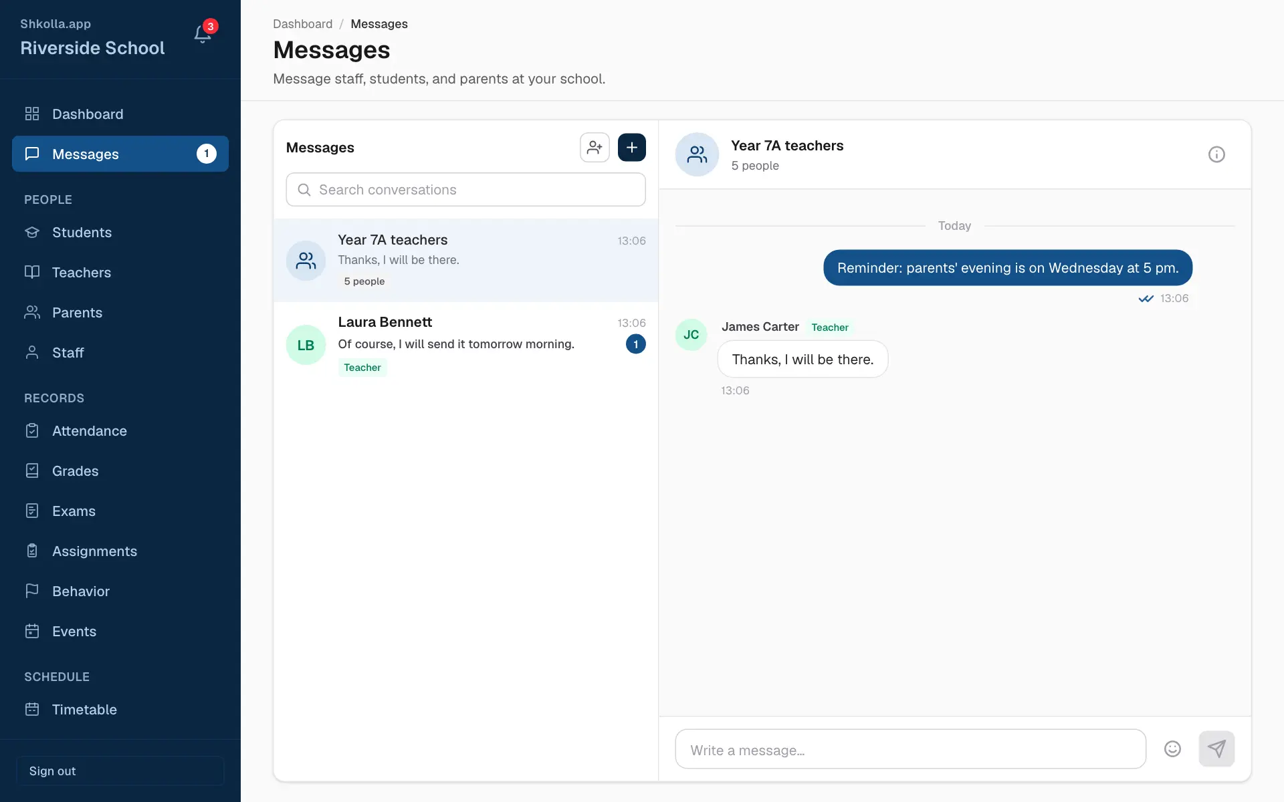This screenshot has width=1284, height=802.
Task: Click the Write a message input
Action: click(x=910, y=749)
